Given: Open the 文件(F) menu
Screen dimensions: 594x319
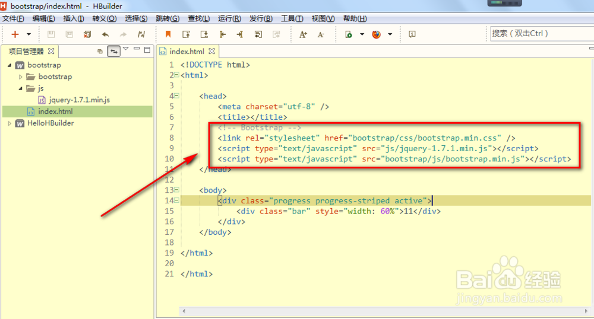Looking at the screenshot, I should 13,18.
